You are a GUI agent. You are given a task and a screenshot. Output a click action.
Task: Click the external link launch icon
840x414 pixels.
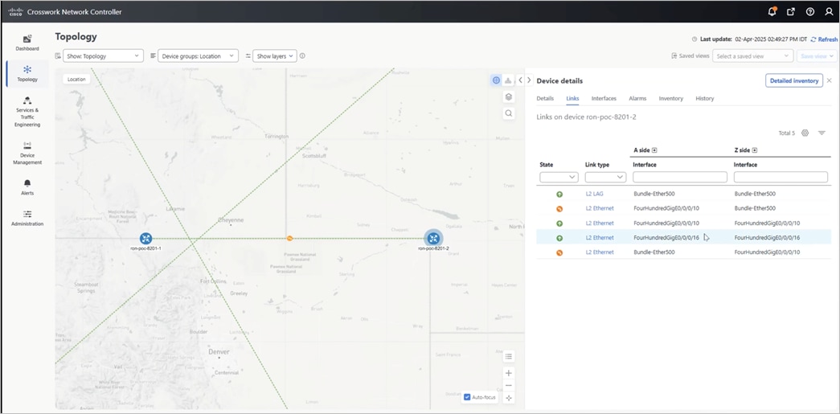(791, 12)
